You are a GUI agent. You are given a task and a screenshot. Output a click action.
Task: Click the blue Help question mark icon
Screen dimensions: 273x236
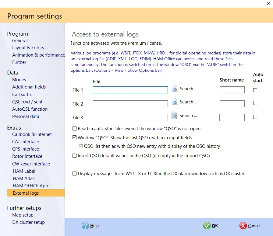tap(85, 226)
